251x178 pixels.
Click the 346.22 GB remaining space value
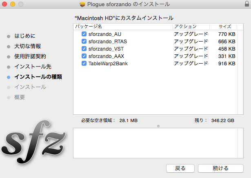223,120
